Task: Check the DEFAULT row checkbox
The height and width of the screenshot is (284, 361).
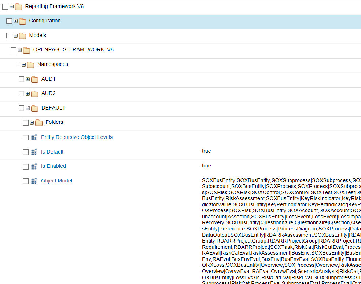Action: pos(21,108)
